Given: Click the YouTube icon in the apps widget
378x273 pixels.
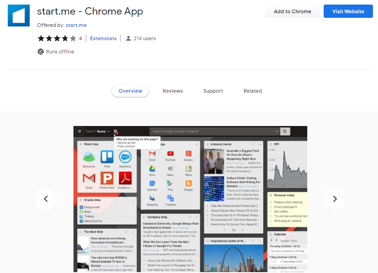Looking at the screenshot, I should click(170, 154).
